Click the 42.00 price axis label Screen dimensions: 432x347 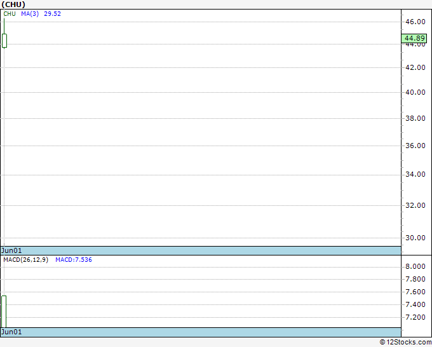[x=415, y=67]
